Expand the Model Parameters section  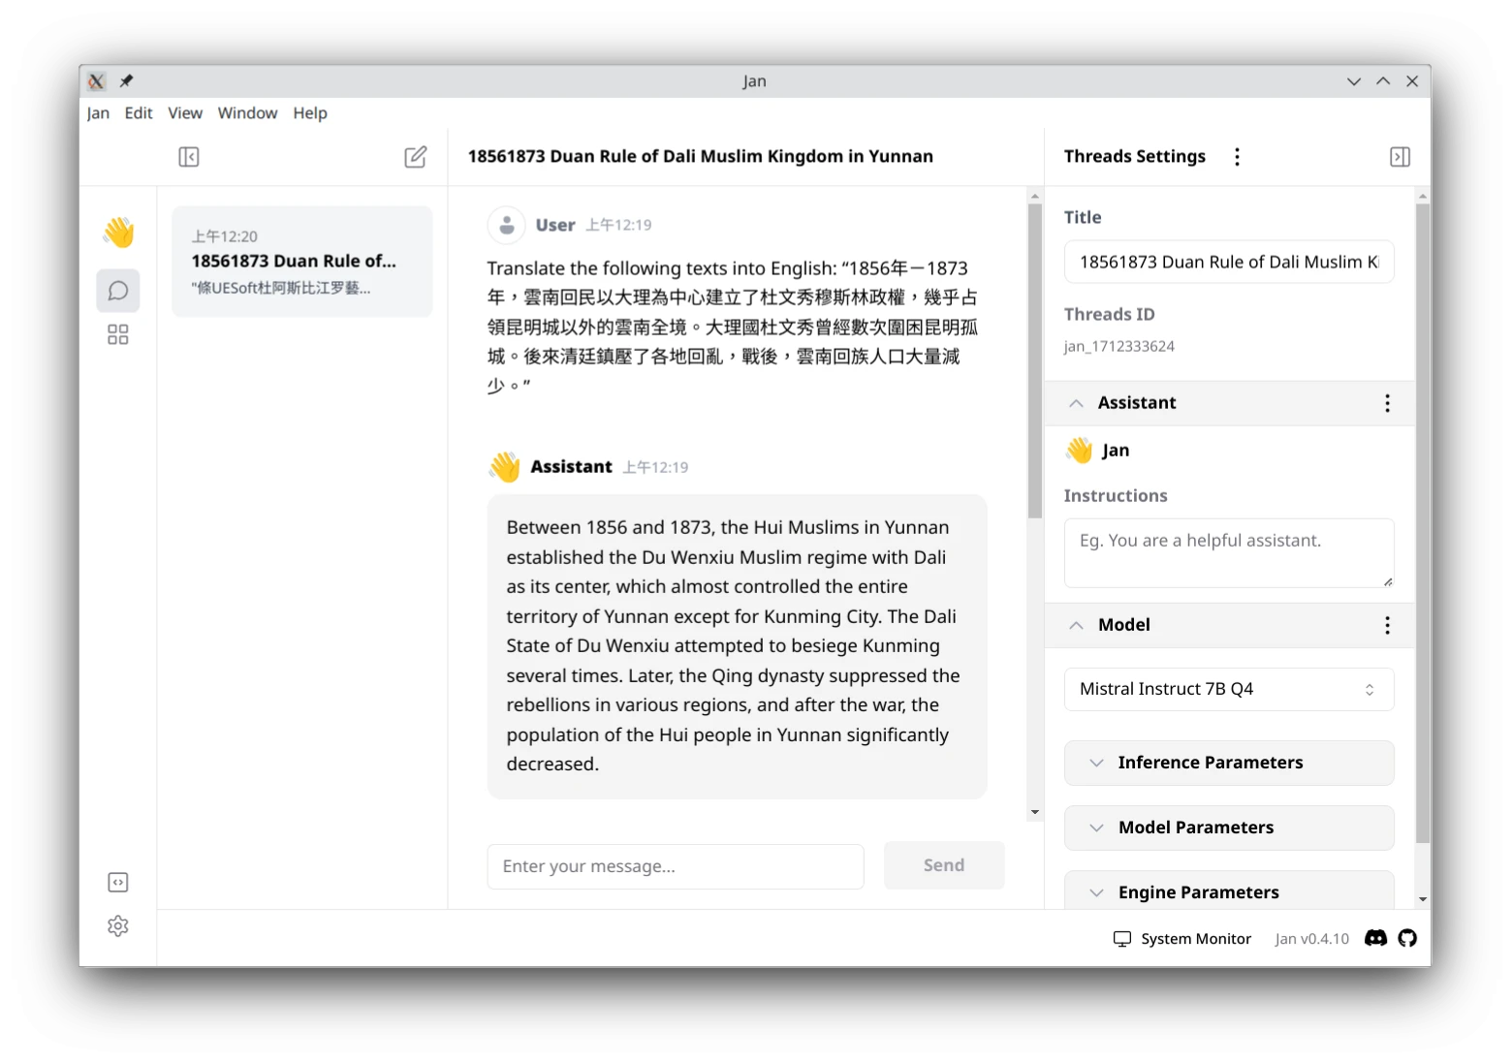pyautogui.click(x=1228, y=828)
